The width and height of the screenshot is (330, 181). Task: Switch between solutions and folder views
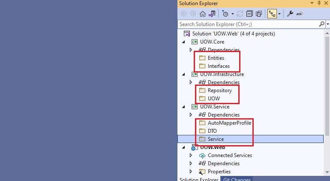(x=212, y=14)
